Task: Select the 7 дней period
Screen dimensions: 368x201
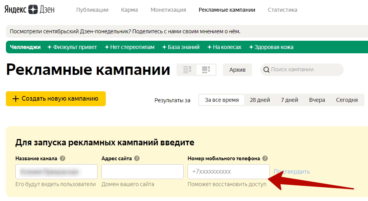Action: coord(289,100)
